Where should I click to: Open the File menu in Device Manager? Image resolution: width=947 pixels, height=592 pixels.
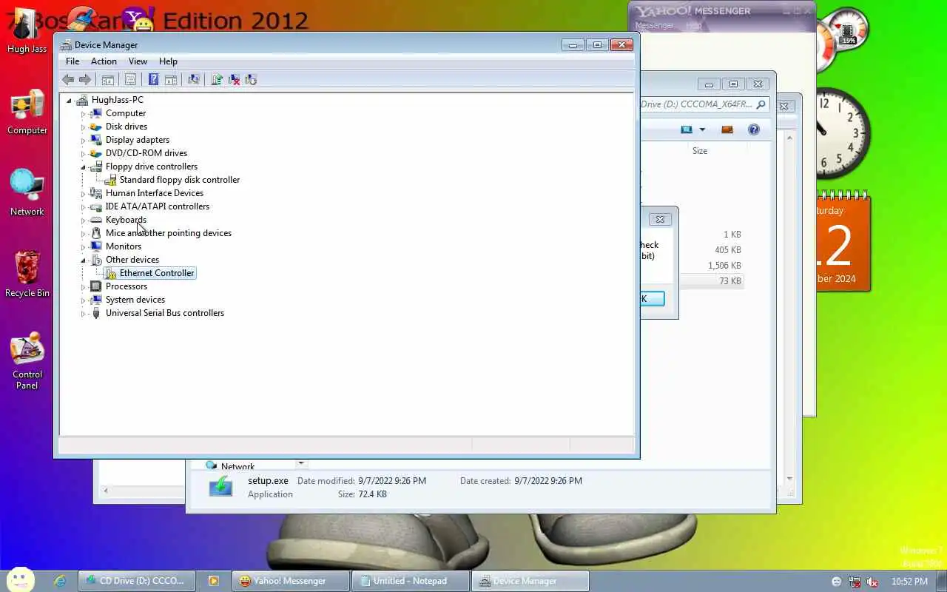(73, 61)
